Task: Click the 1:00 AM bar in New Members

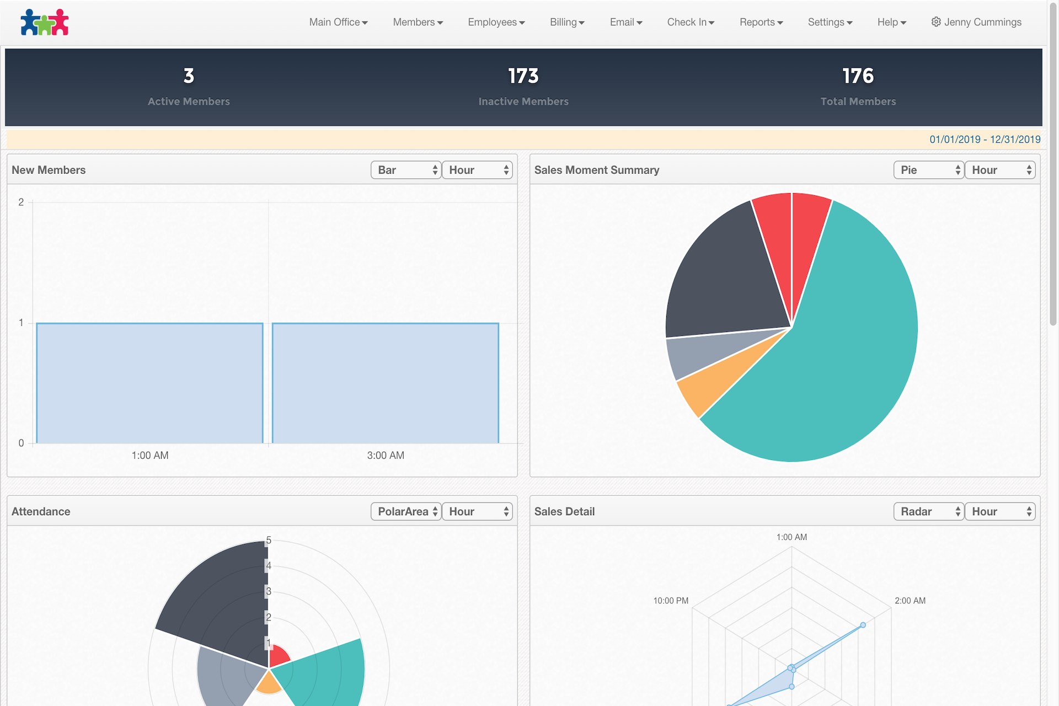Action: pyautogui.click(x=149, y=383)
